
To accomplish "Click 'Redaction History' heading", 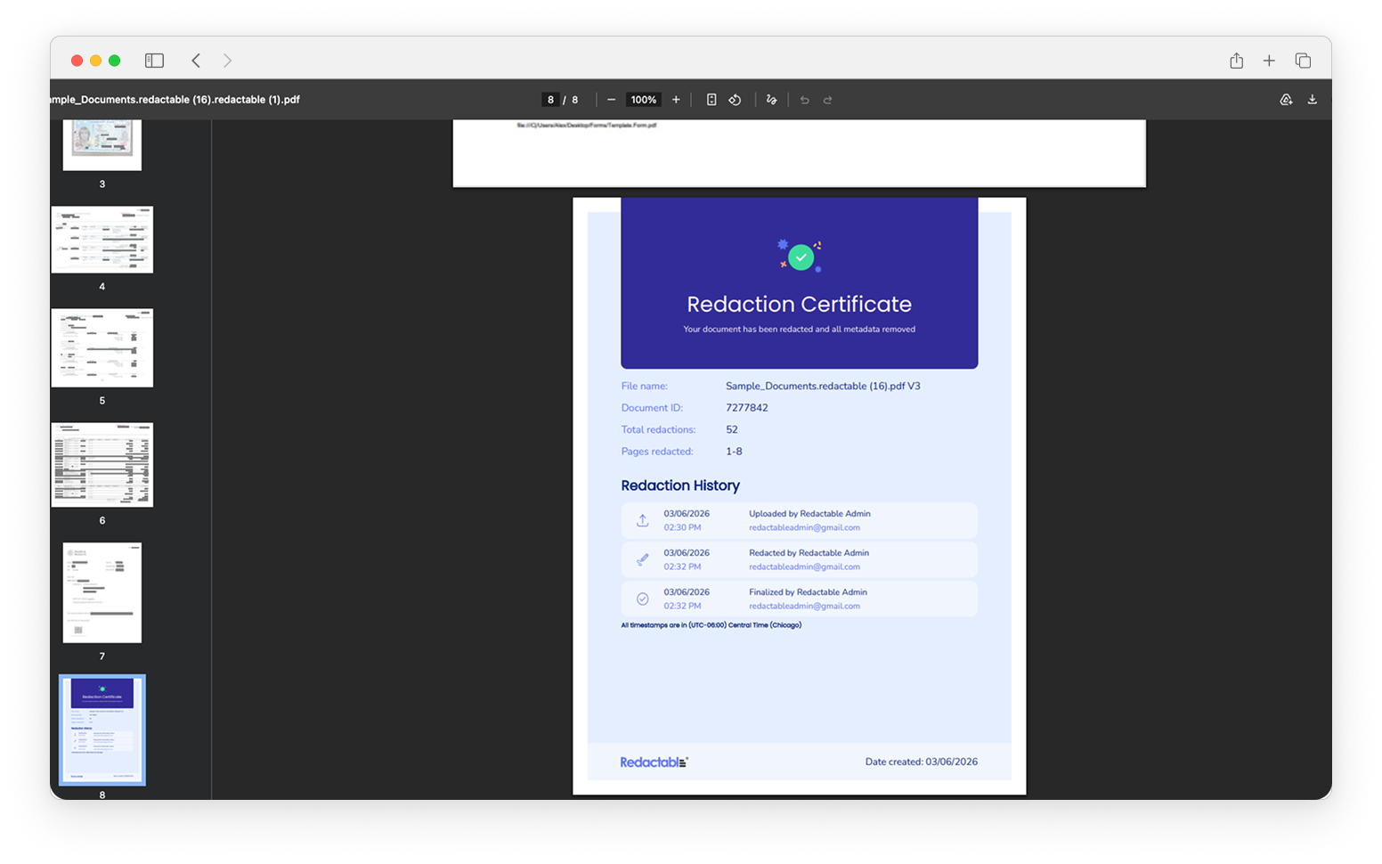I will pyautogui.click(x=680, y=485).
